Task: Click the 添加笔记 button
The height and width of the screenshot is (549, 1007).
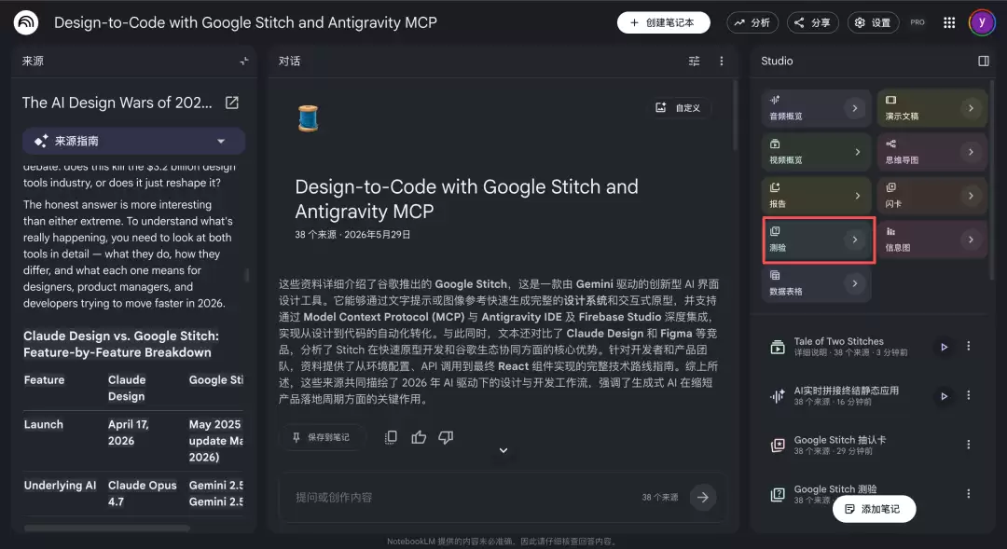Action: click(874, 509)
